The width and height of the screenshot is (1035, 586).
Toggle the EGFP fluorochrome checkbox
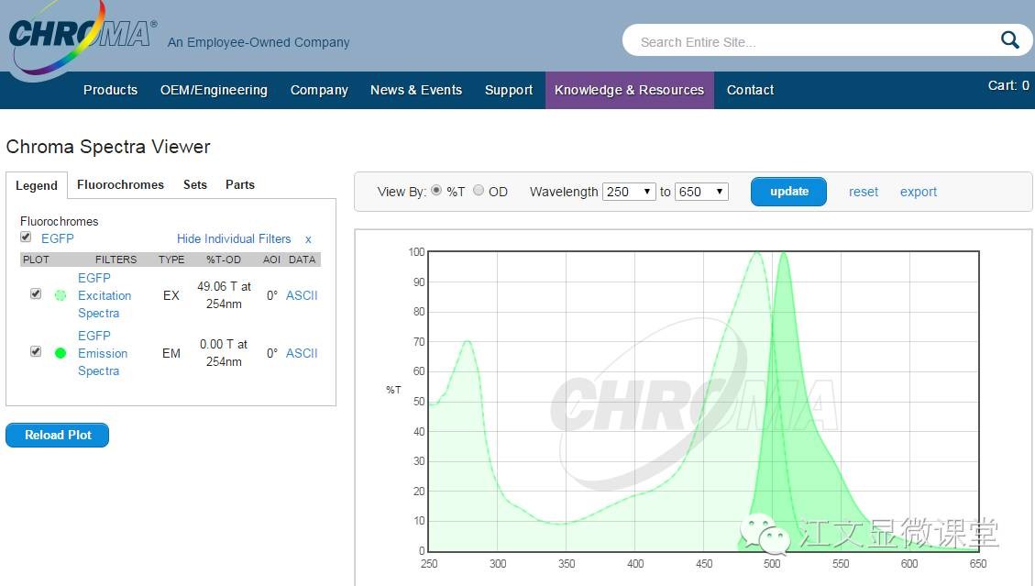coord(26,237)
